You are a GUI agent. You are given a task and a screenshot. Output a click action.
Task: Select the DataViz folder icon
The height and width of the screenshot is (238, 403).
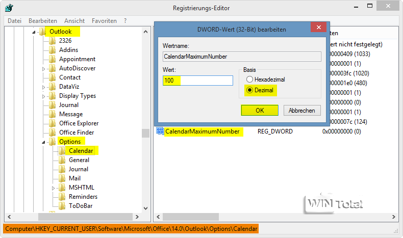(52, 87)
